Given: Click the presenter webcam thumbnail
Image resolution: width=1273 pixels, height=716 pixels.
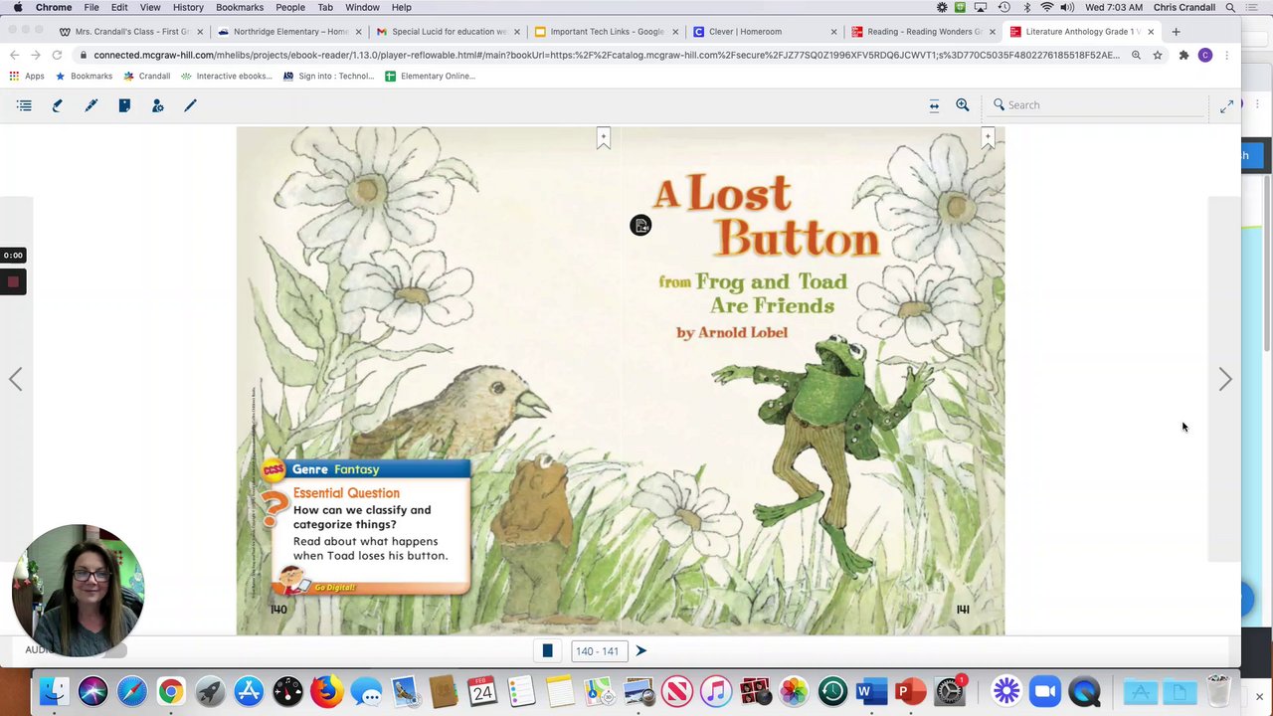Looking at the screenshot, I should (x=78, y=591).
